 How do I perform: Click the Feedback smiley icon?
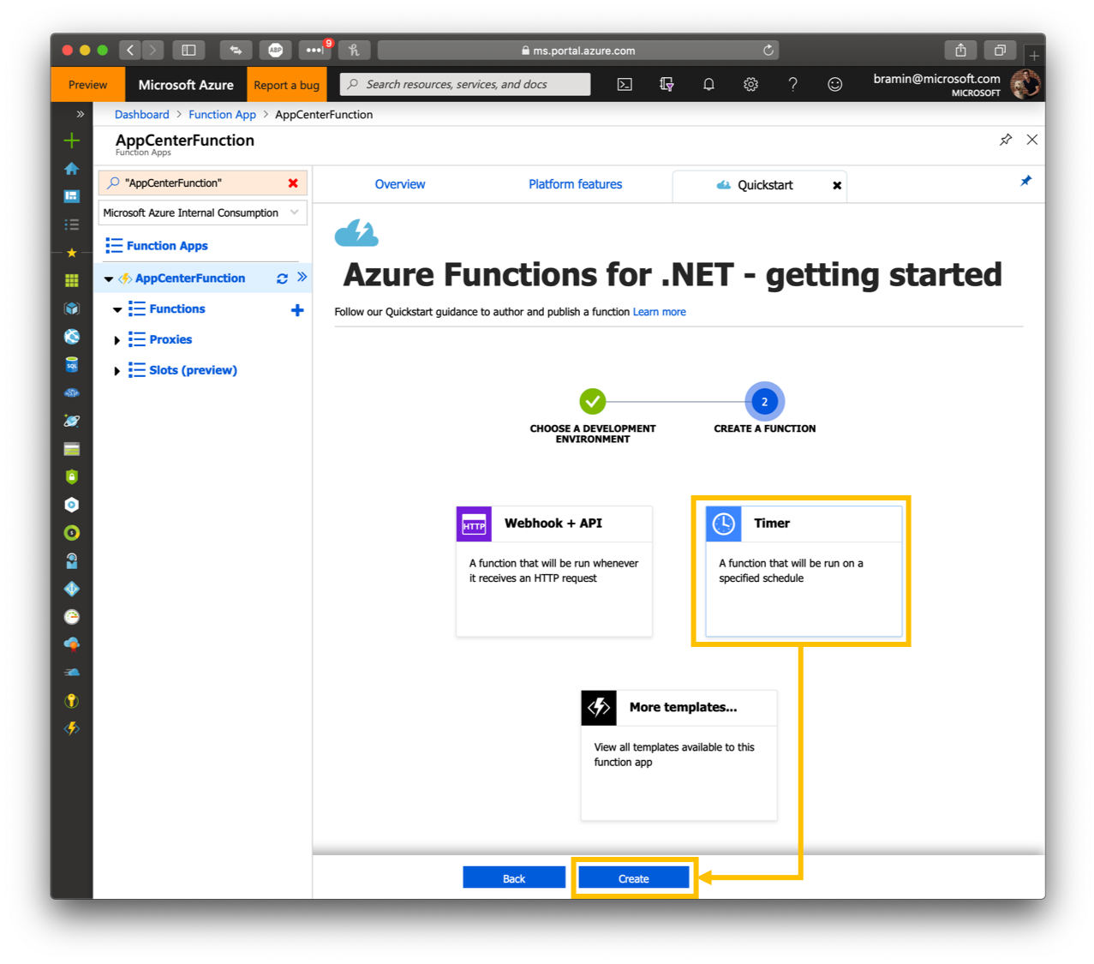(x=834, y=84)
